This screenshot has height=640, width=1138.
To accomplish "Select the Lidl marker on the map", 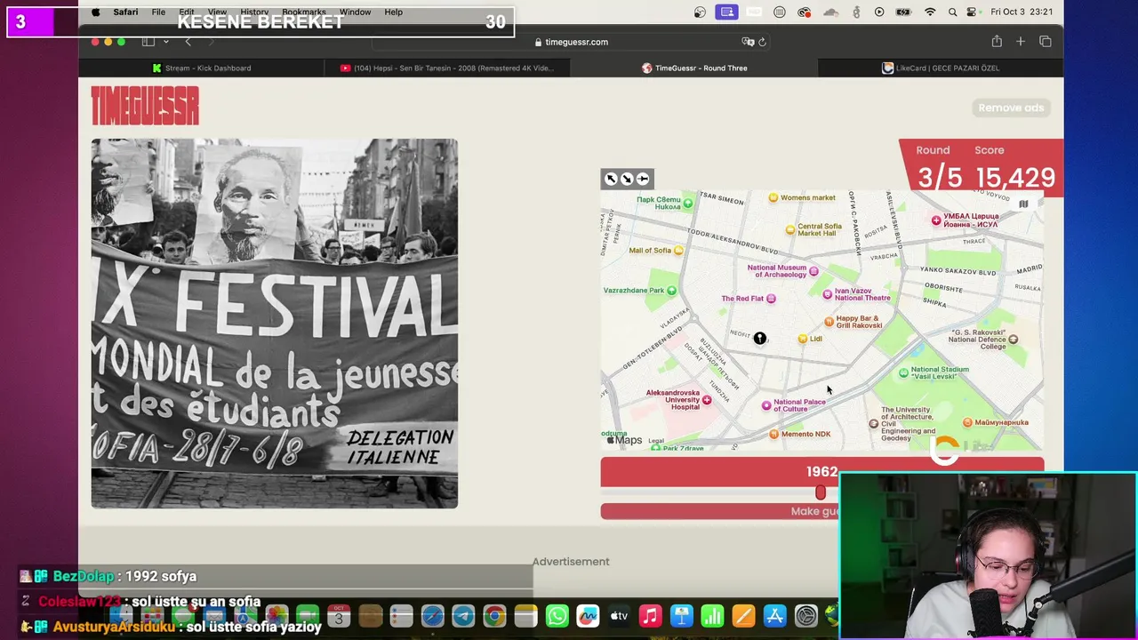I will [803, 339].
